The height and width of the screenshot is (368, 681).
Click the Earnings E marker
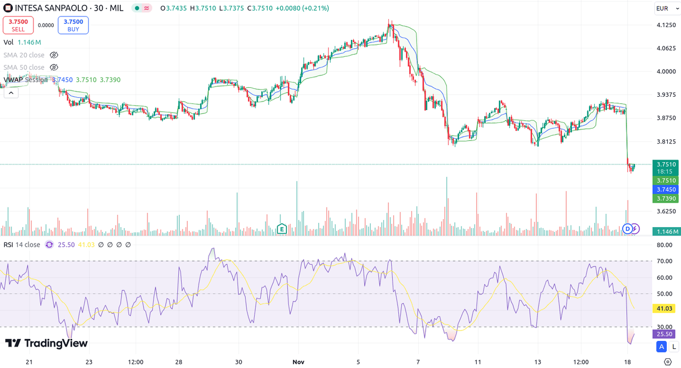tap(282, 229)
